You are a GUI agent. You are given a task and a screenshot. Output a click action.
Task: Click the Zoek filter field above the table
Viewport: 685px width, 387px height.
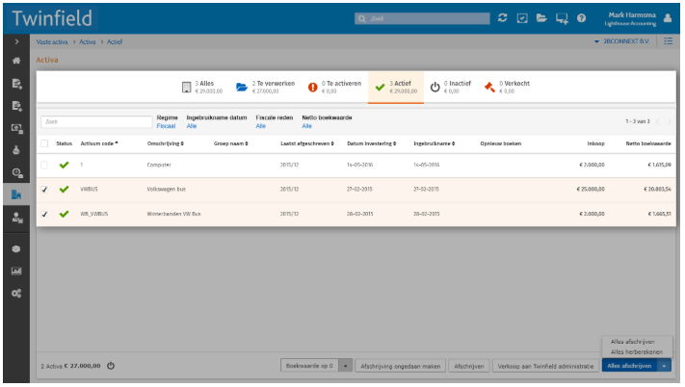click(94, 122)
